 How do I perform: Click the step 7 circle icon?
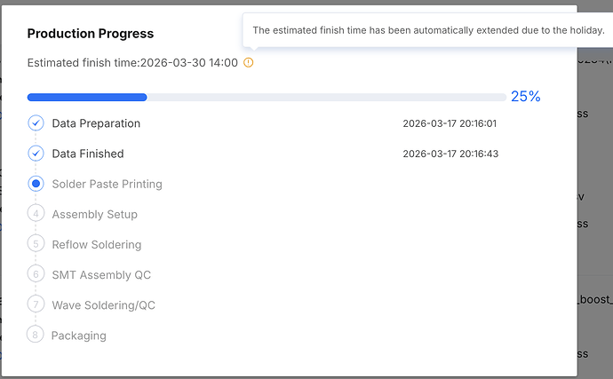(x=36, y=304)
